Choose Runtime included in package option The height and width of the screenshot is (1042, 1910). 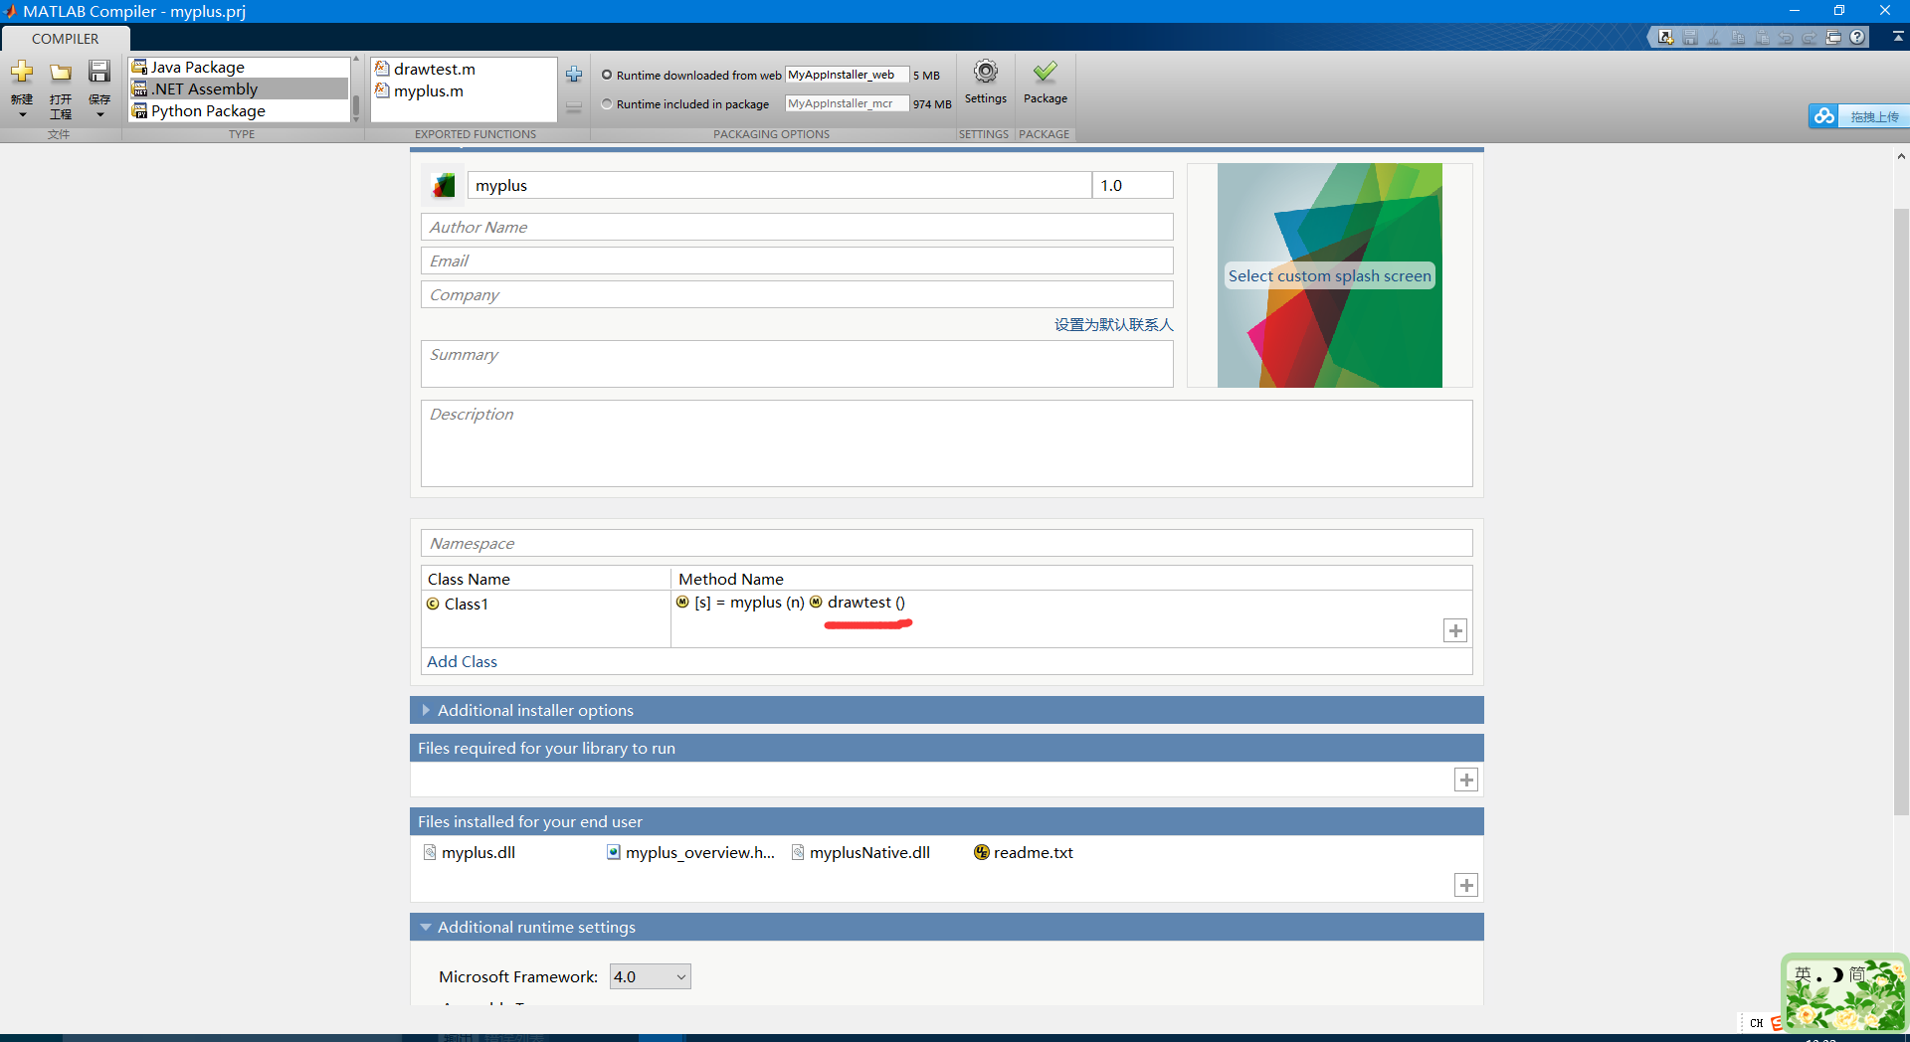(607, 103)
